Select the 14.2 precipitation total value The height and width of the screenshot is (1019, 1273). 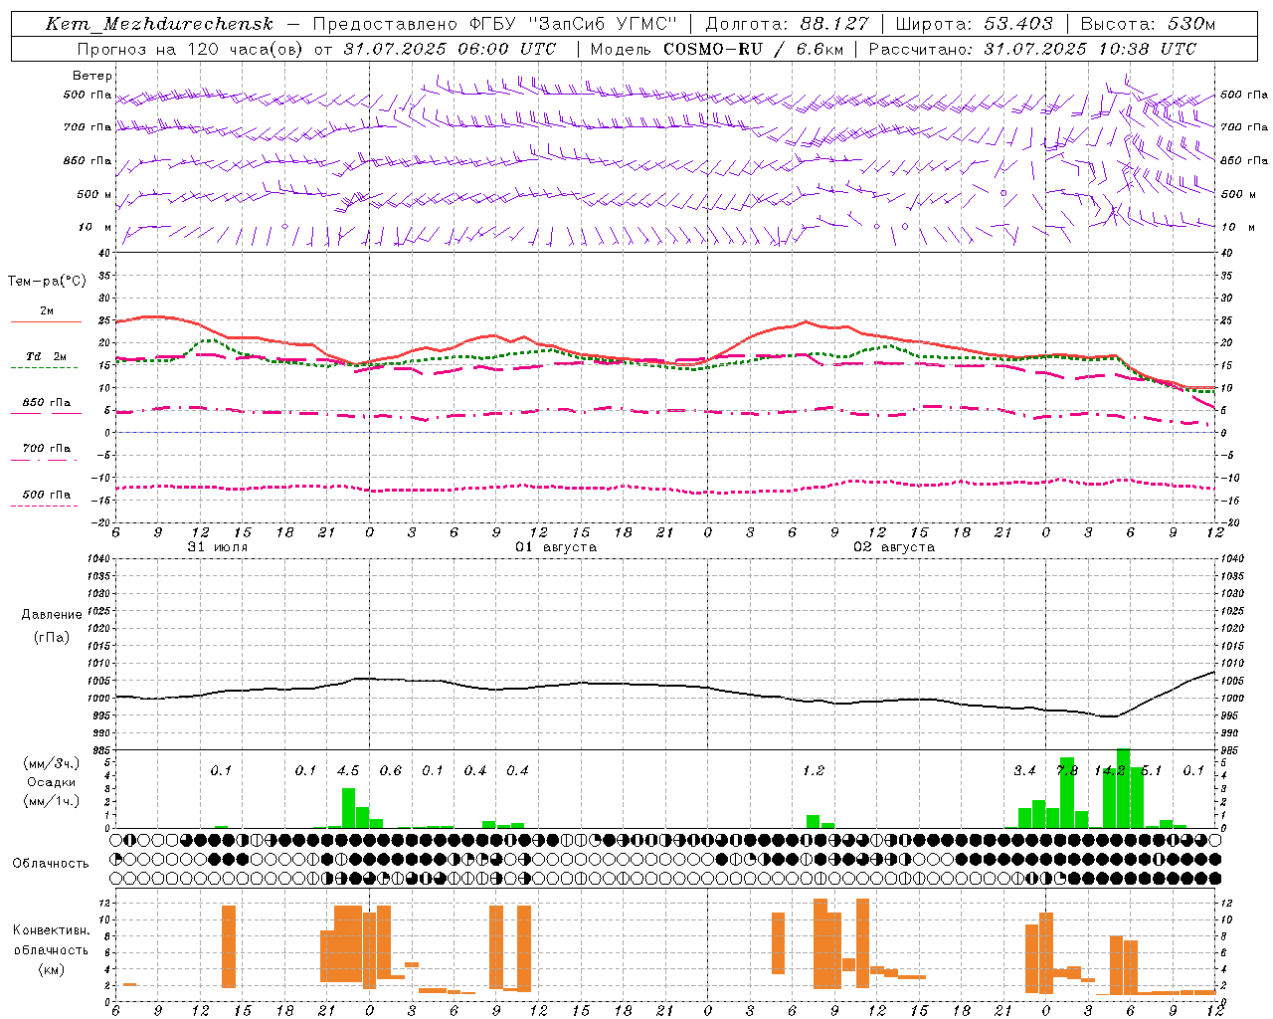coord(1110,771)
